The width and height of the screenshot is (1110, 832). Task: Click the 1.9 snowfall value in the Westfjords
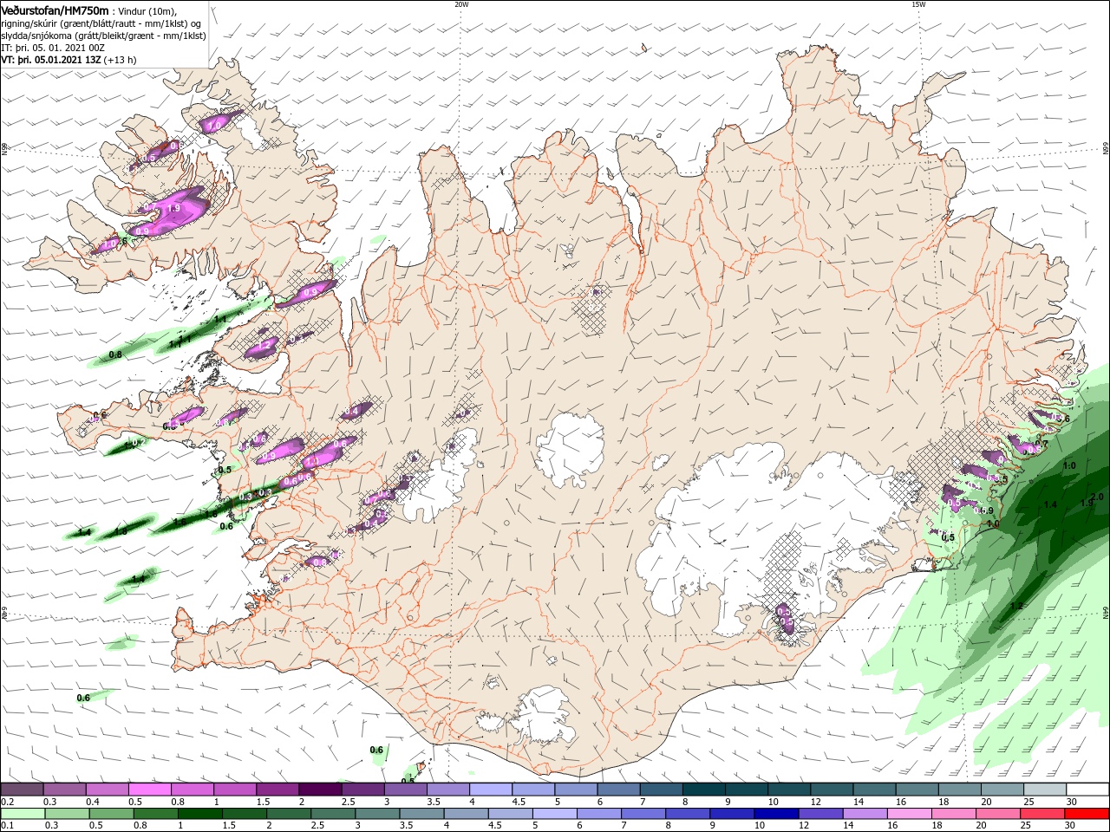point(173,208)
